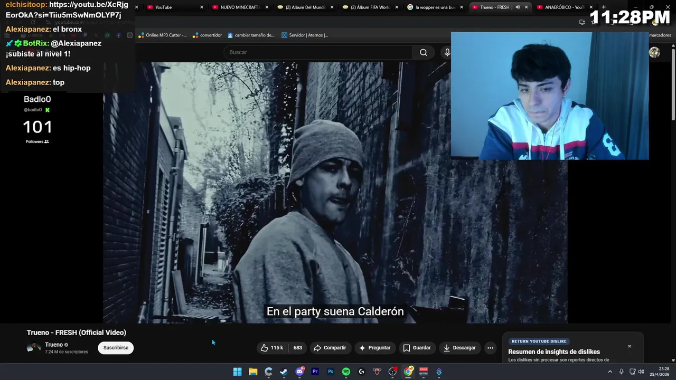Image resolution: width=676 pixels, height=380 pixels.
Task: Launch Premiere Pro from taskbar
Action: point(315,372)
